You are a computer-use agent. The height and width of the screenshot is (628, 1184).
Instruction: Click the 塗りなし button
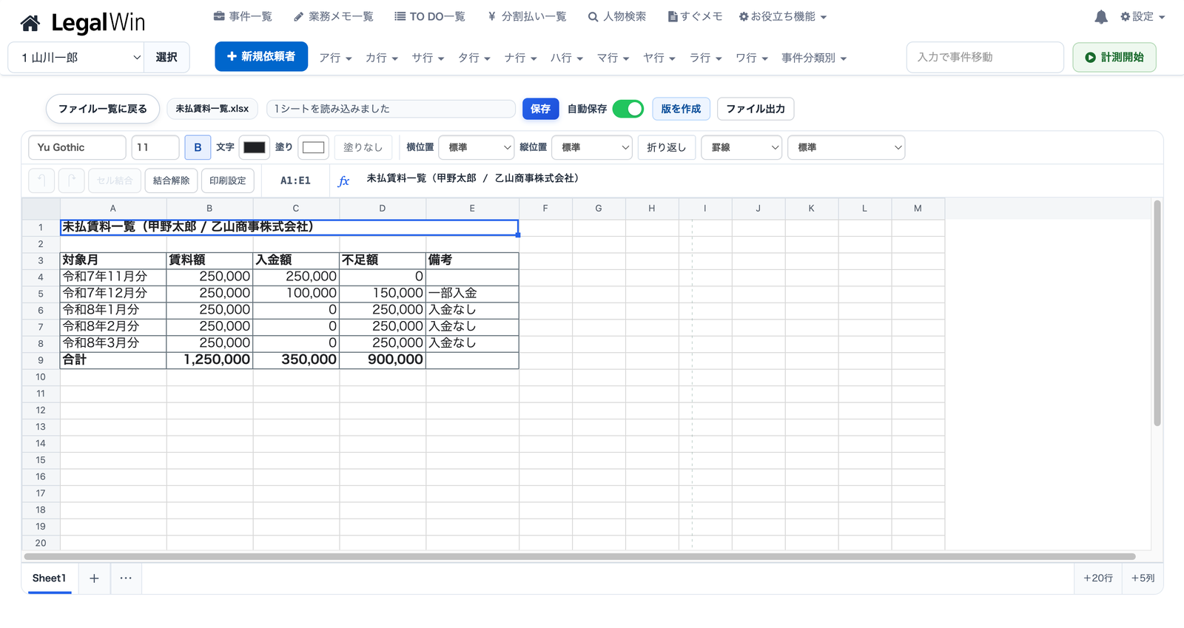pos(363,147)
